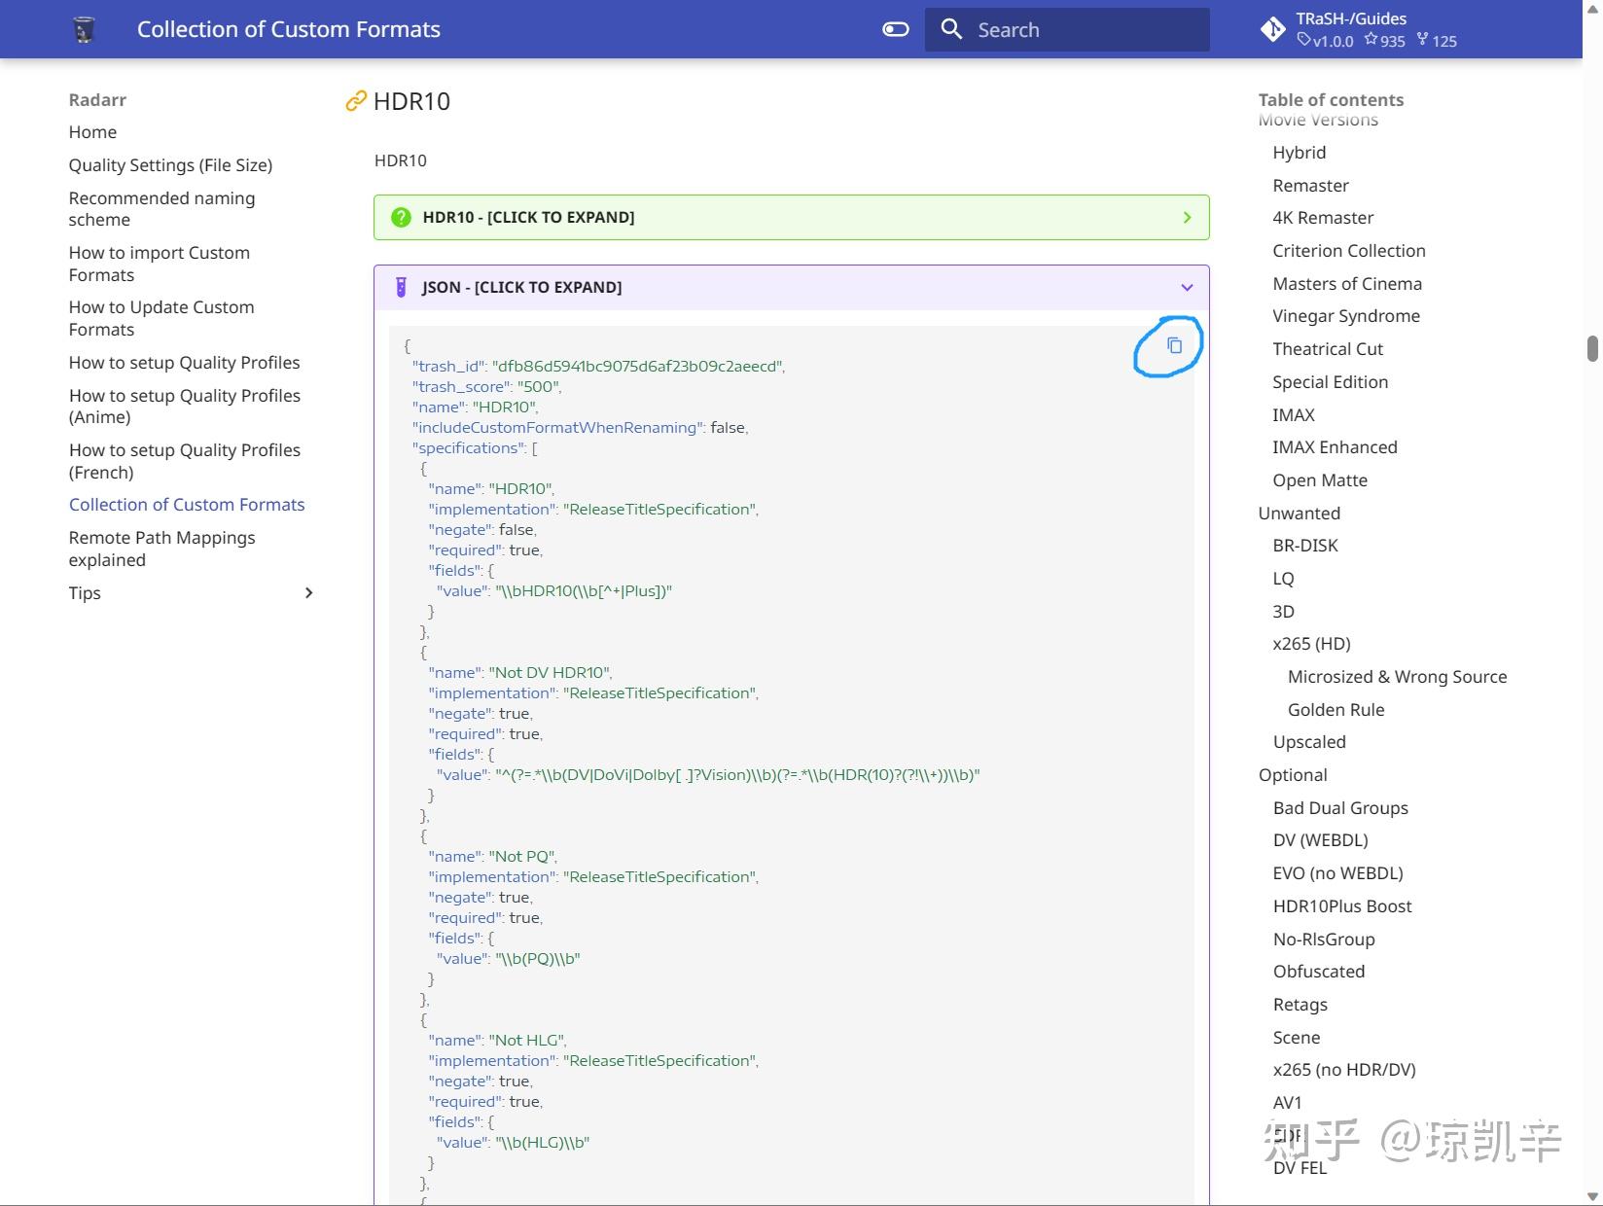1603x1206 pixels.
Task: Click the flask icon on the JSON panel
Action: [401, 287]
